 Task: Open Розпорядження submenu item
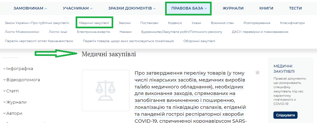(257, 23)
